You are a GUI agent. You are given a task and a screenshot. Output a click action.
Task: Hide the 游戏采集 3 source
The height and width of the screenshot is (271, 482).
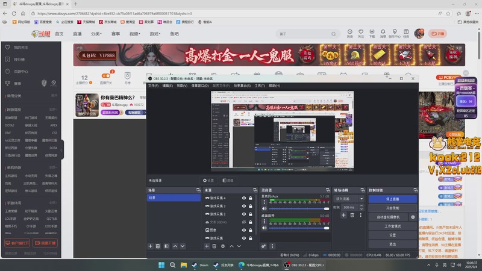(244, 206)
